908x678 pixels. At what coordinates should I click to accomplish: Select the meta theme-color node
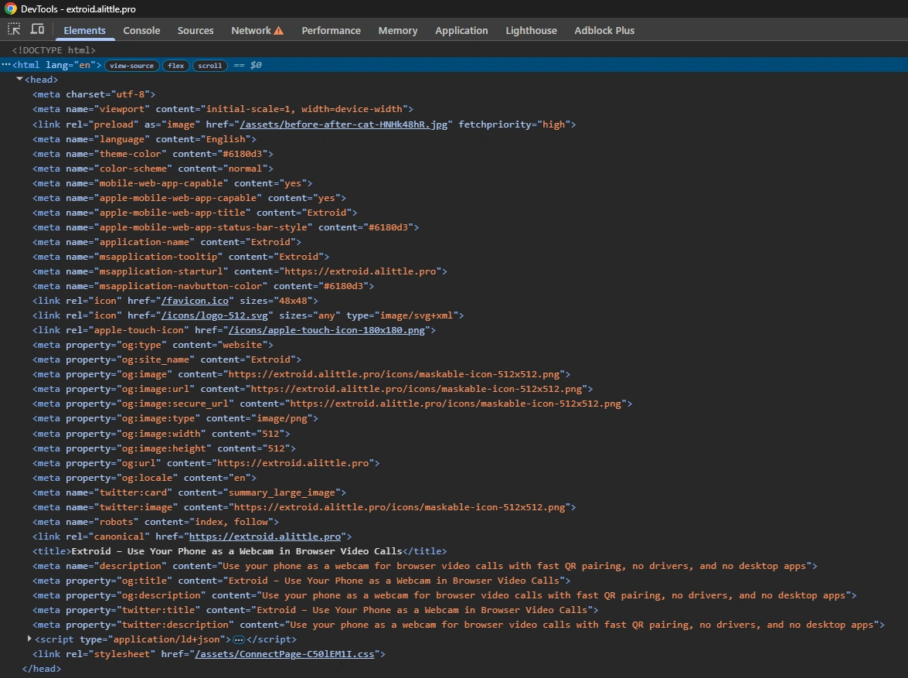click(x=153, y=154)
